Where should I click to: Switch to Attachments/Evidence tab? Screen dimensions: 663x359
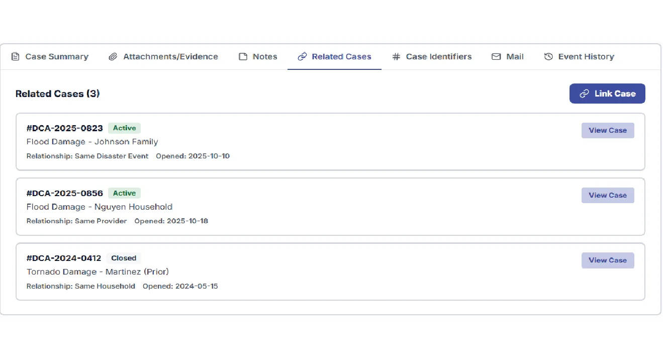(163, 57)
